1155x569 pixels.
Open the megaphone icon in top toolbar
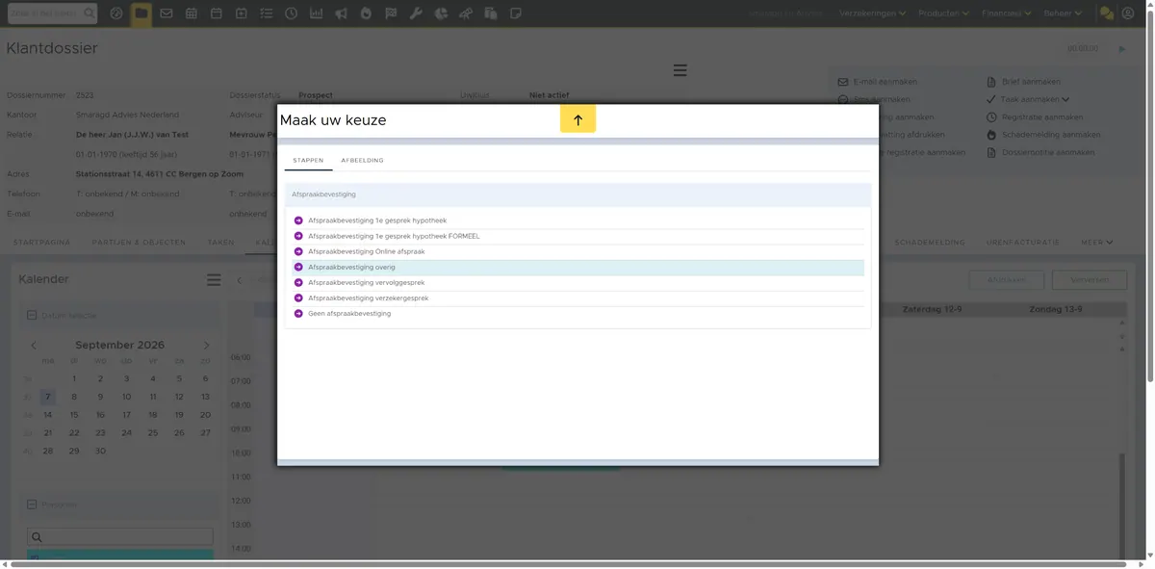(x=341, y=13)
